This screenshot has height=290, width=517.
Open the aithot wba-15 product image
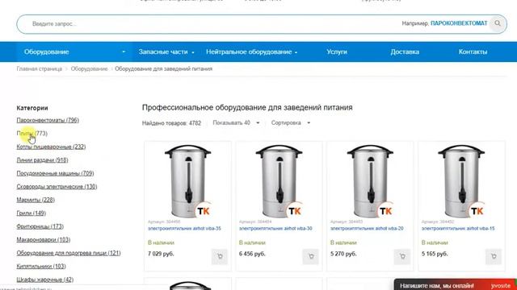461,180
